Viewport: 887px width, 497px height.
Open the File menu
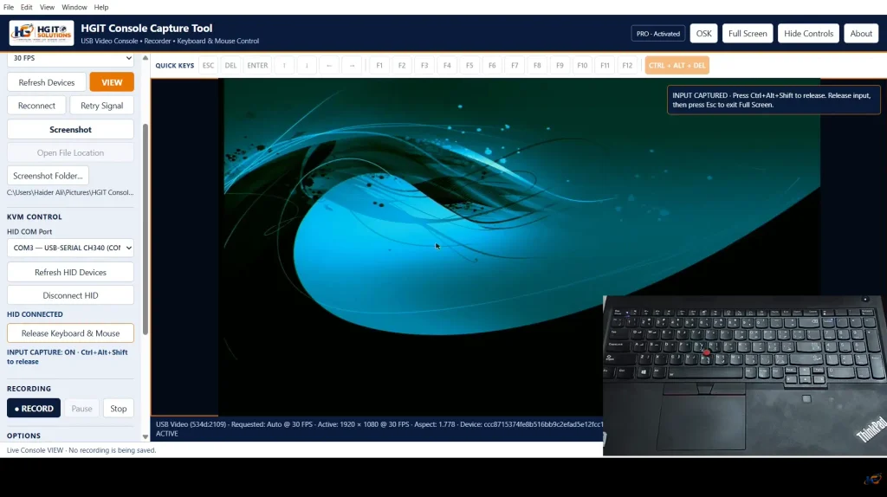[x=9, y=7]
